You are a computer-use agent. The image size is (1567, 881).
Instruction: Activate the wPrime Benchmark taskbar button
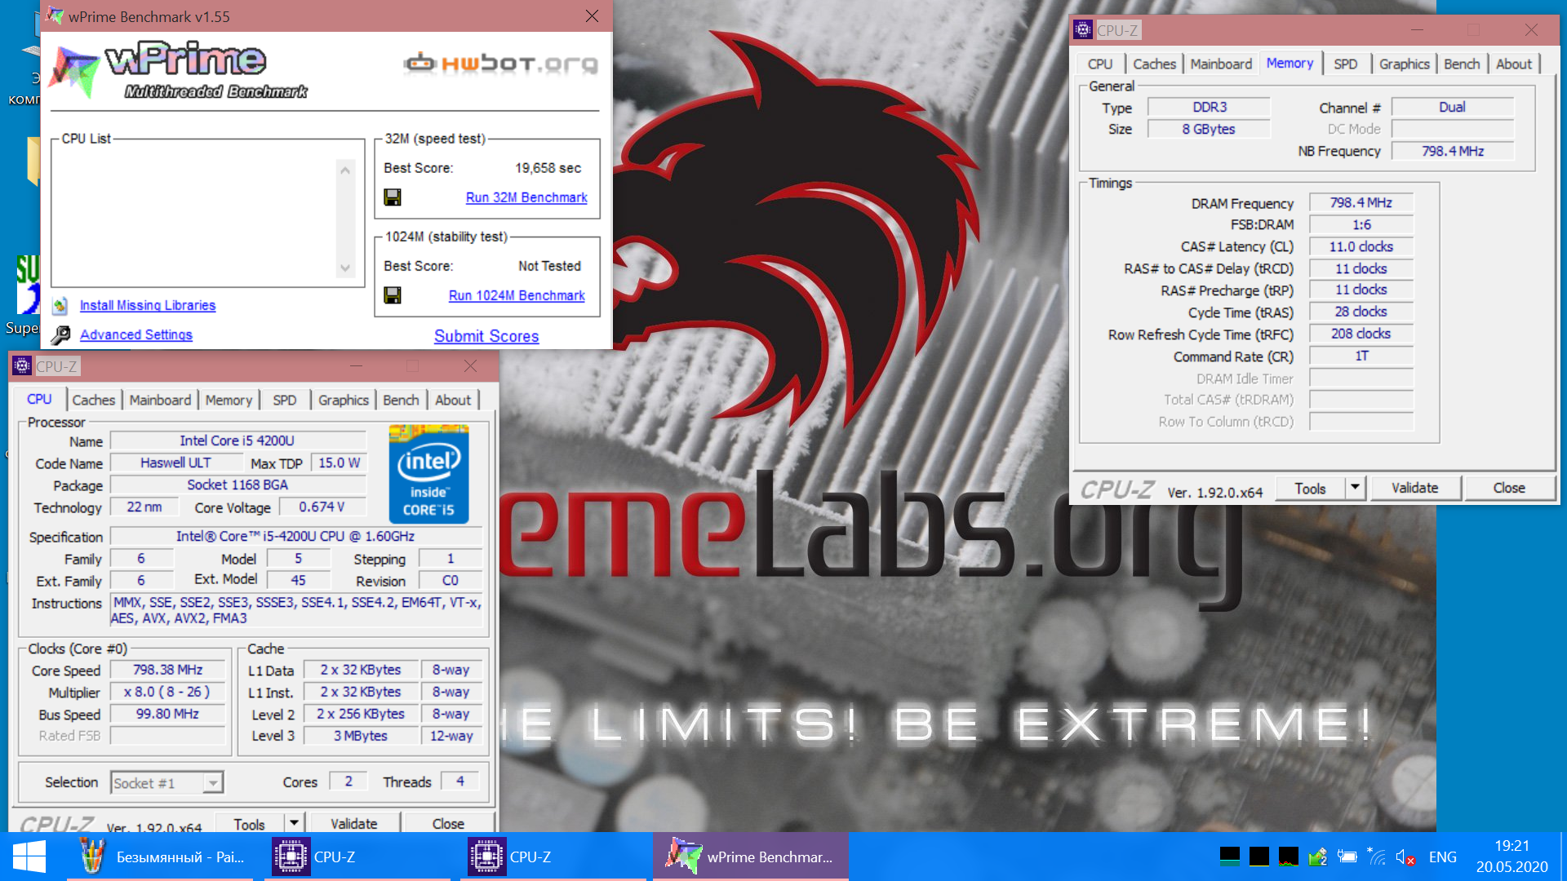click(x=751, y=857)
